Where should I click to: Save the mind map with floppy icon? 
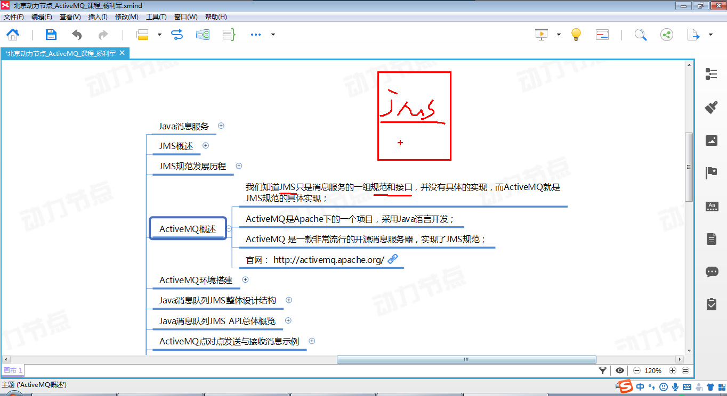click(51, 35)
